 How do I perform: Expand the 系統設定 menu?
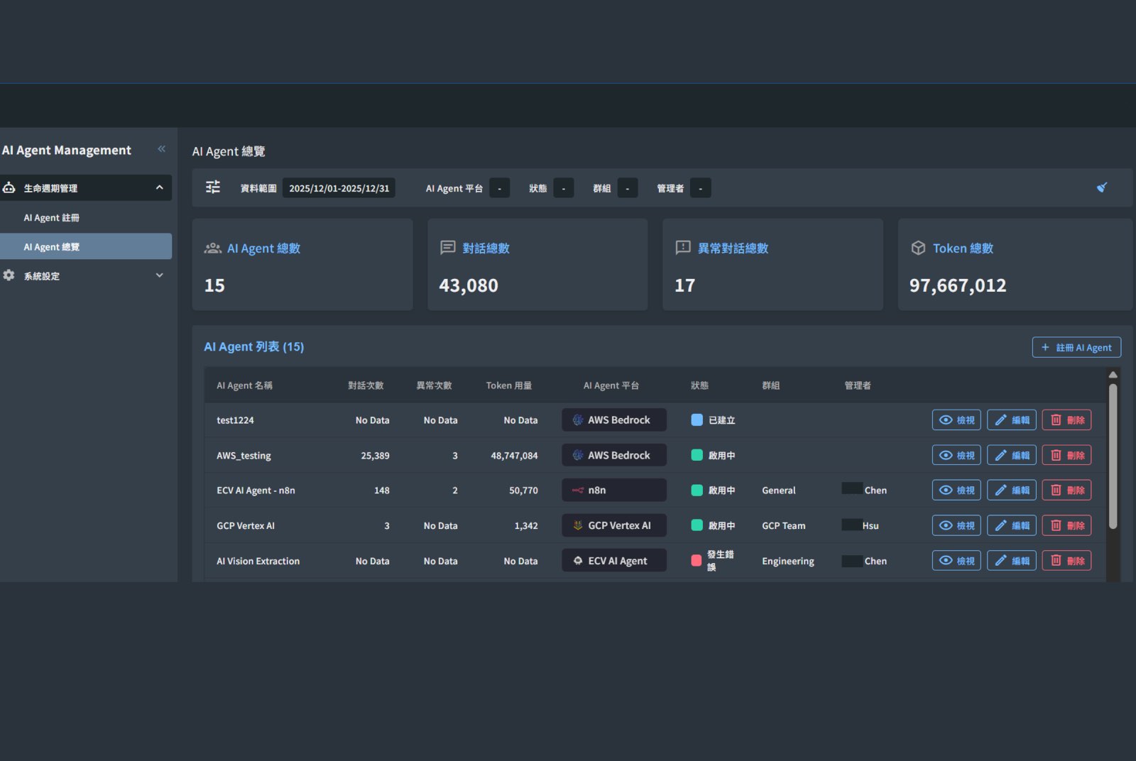tap(159, 275)
